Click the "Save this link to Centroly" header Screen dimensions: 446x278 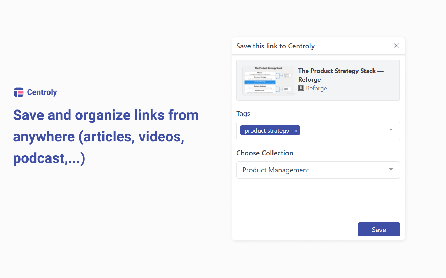click(275, 46)
